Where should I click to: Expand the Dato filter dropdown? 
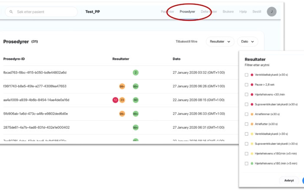click(247, 42)
